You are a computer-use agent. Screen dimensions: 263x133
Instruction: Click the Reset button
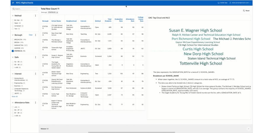pos(246,11)
